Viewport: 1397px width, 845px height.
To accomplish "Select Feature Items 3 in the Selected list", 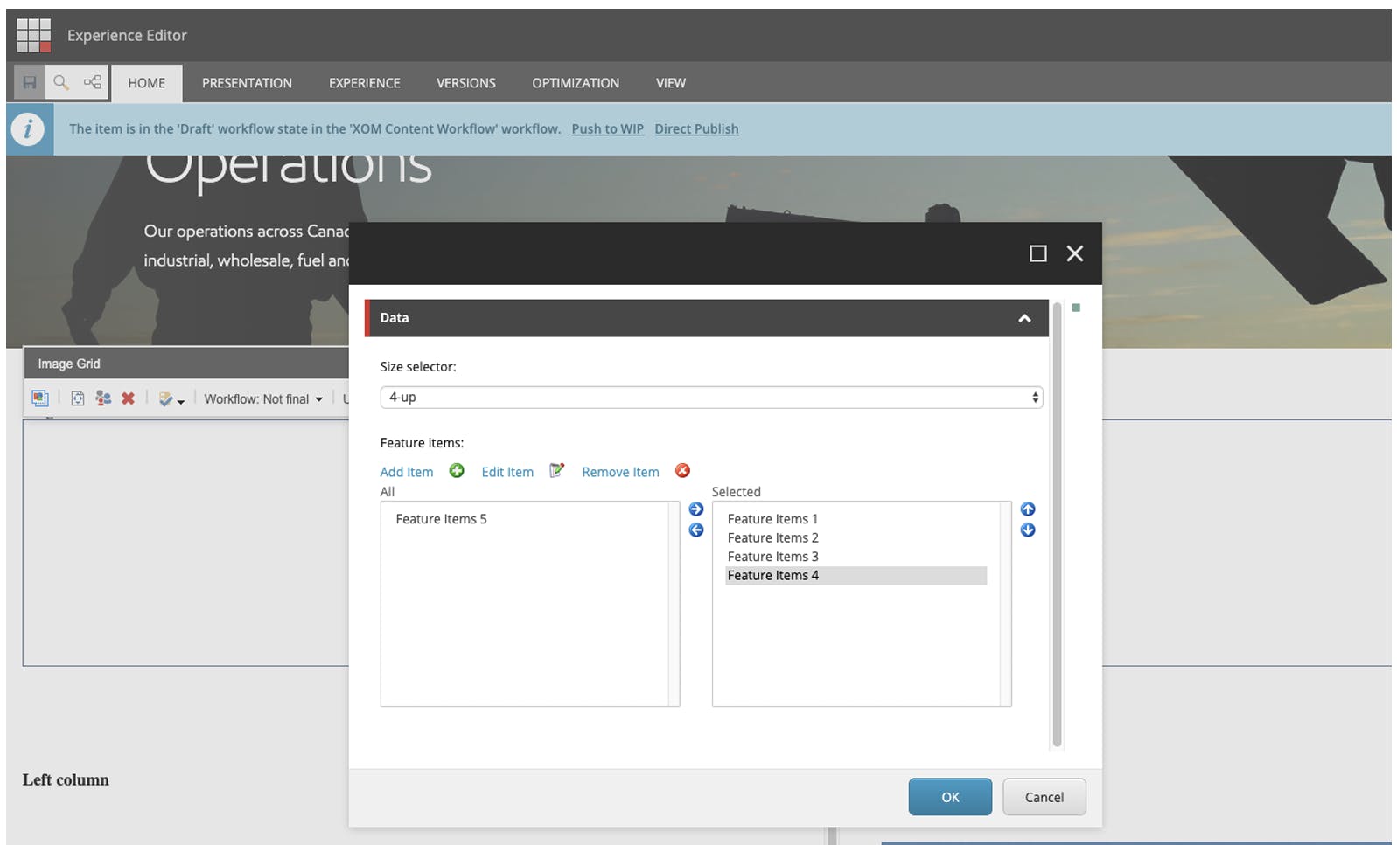I will pos(772,557).
